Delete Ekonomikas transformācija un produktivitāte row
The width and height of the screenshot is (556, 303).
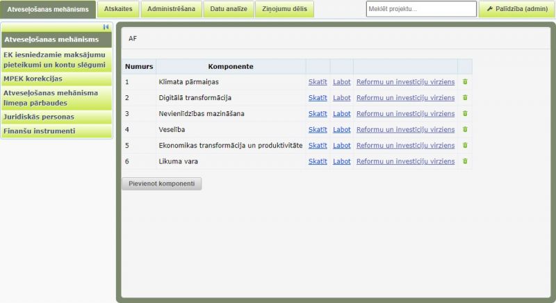point(465,145)
